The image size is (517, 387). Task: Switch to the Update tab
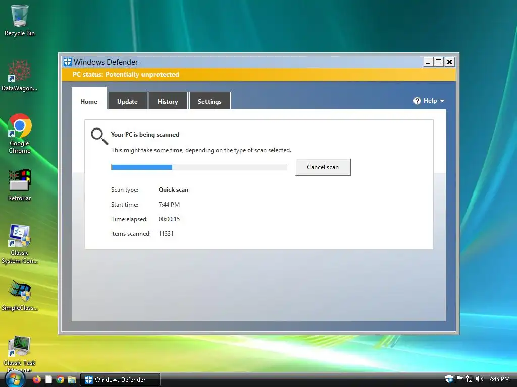pos(128,101)
